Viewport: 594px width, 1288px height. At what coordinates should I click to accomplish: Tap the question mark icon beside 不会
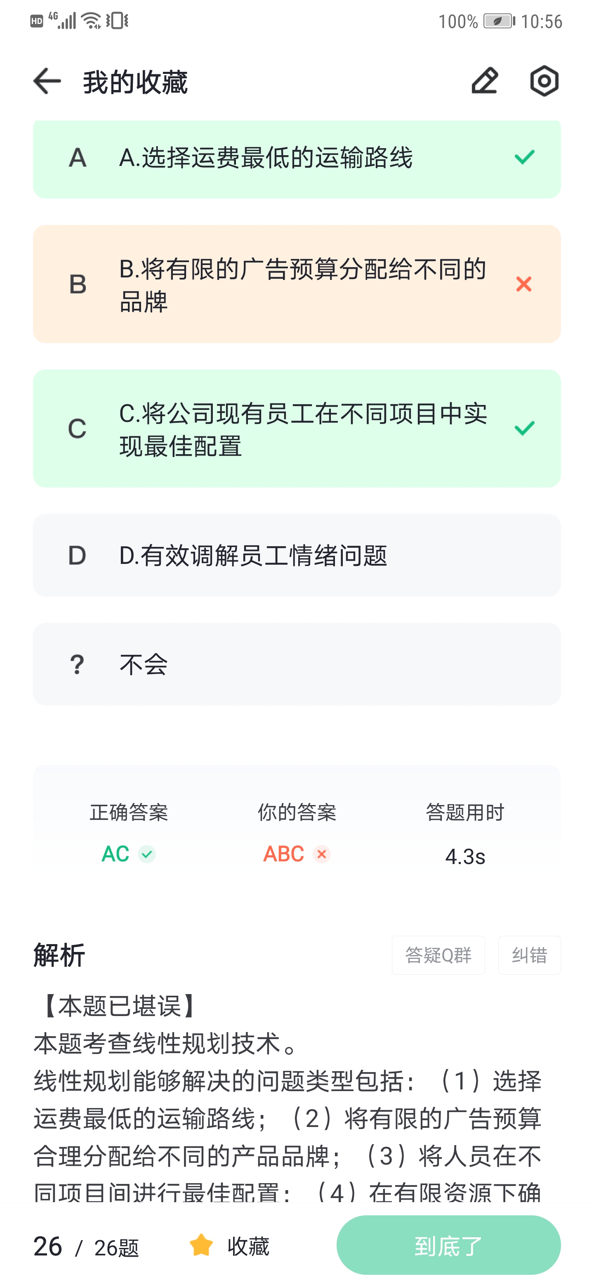(x=77, y=665)
